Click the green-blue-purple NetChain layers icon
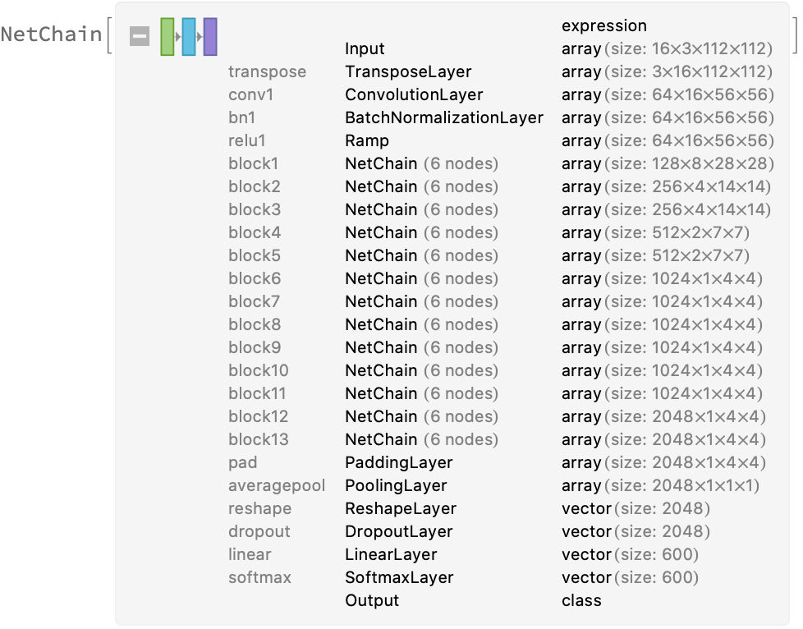Viewport: 803px width, 629px height. [x=188, y=37]
